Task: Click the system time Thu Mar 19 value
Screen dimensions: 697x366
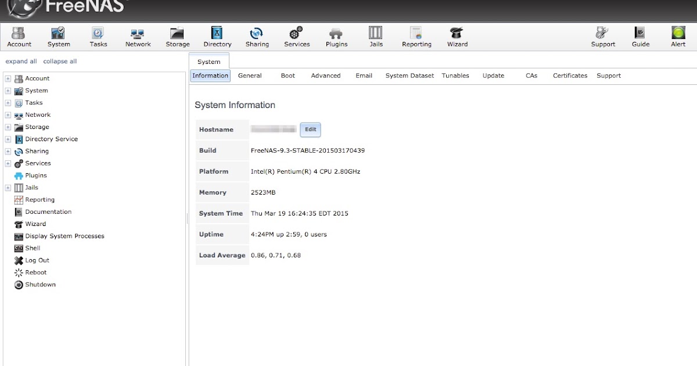Action: pos(300,213)
